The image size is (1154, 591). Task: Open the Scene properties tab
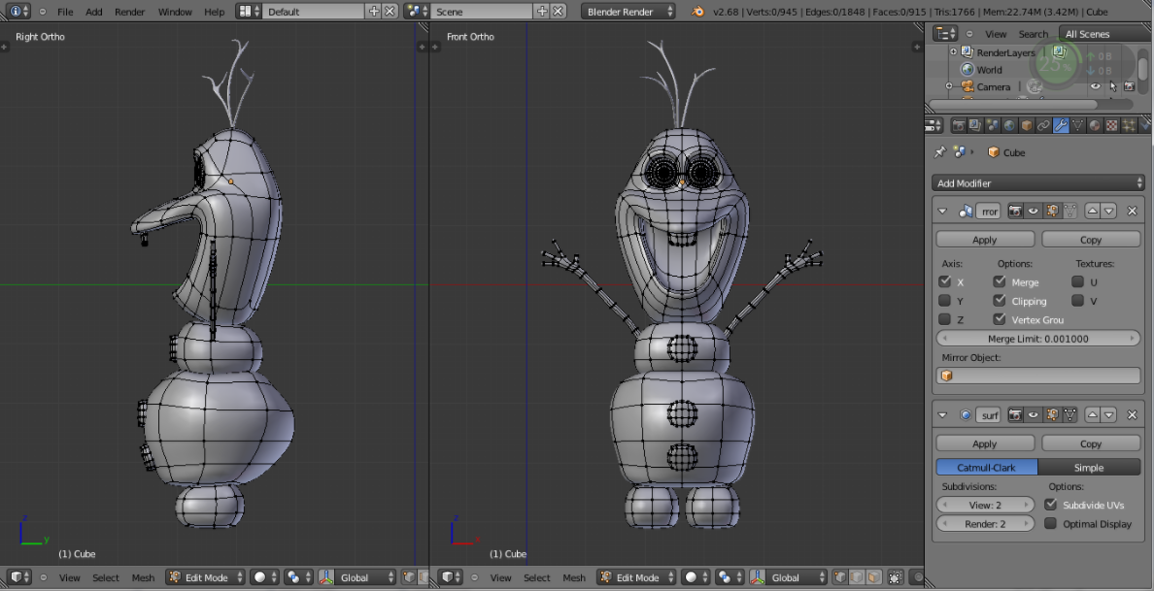pyautogui.click(x=993, y=125)
